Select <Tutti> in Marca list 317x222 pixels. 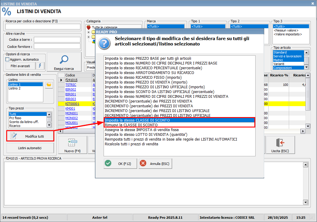(166, 26)
